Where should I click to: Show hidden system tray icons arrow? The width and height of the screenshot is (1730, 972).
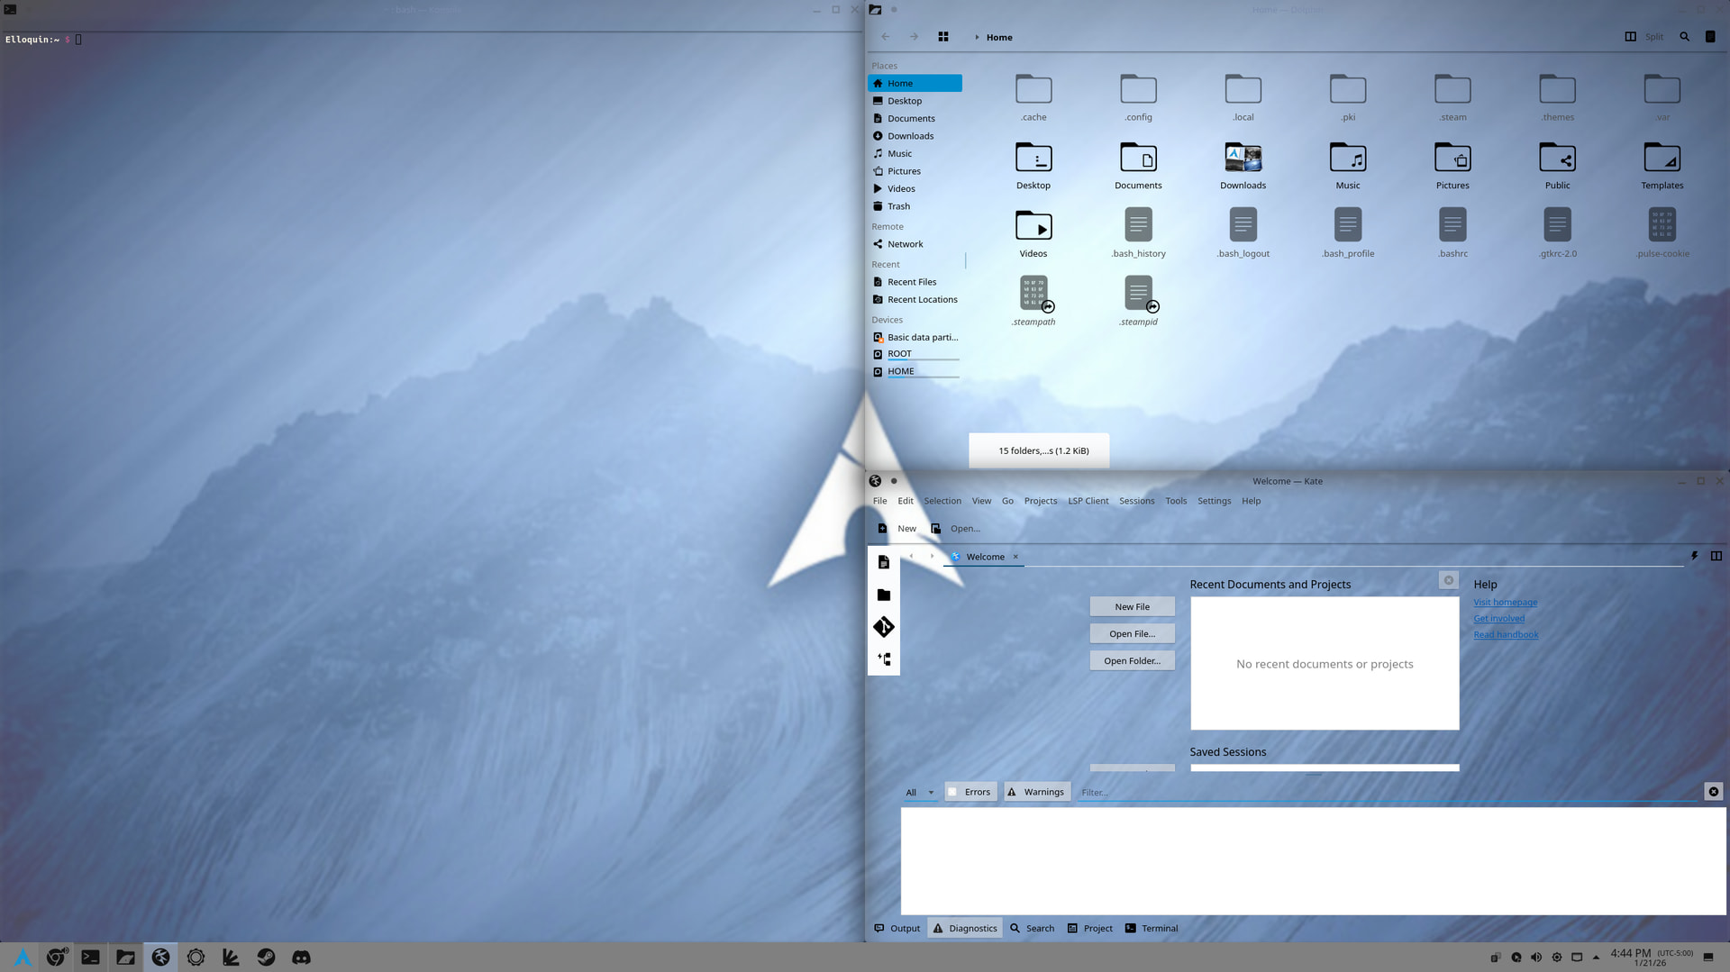[x=1596, y=957]
